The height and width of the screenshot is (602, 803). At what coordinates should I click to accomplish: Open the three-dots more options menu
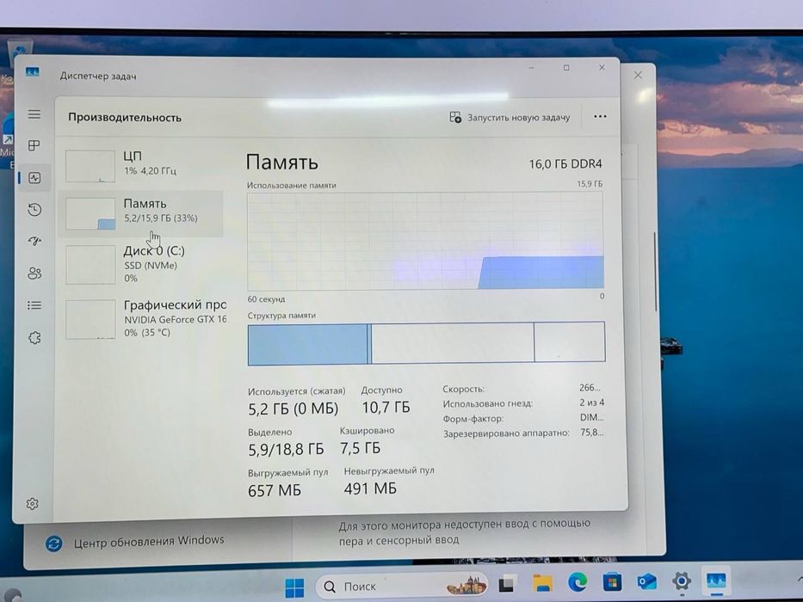[600, 117]
